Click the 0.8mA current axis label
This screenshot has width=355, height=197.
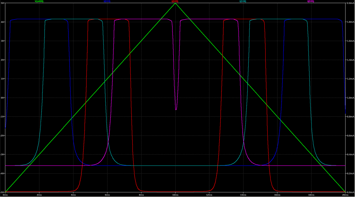(x=350, y=116)
